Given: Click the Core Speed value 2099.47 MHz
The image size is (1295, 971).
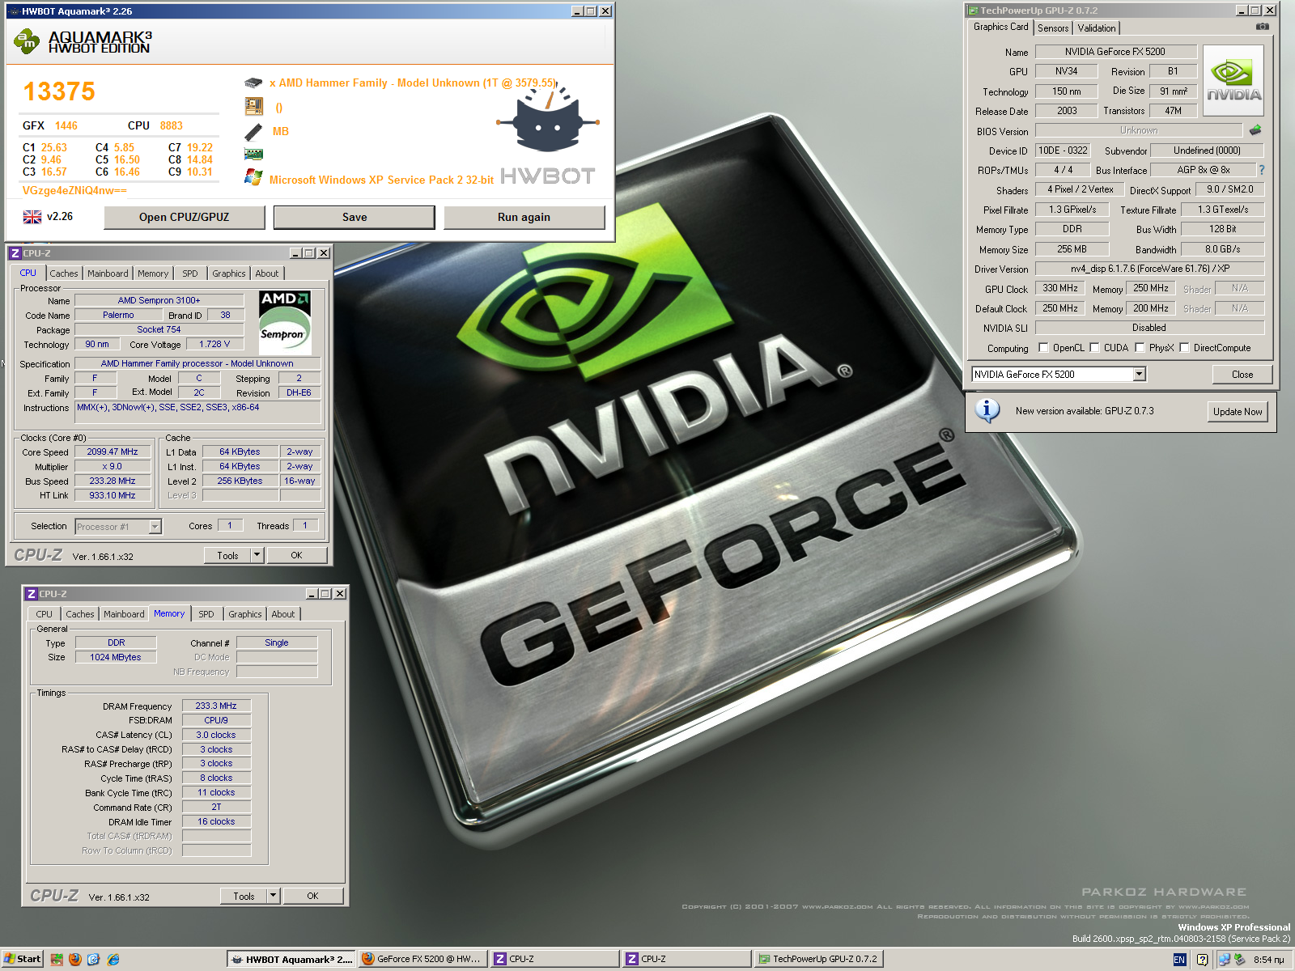Looking at the screenshot, I should point(113,452).
